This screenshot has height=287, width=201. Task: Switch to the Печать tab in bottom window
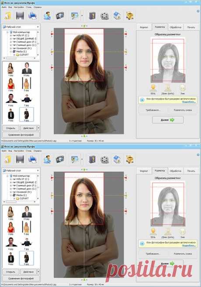coord(191,171)
